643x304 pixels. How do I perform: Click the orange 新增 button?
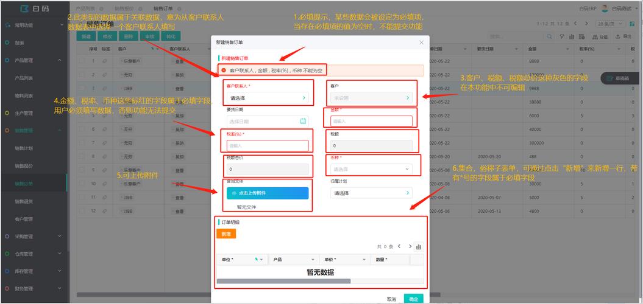[226, 233]
